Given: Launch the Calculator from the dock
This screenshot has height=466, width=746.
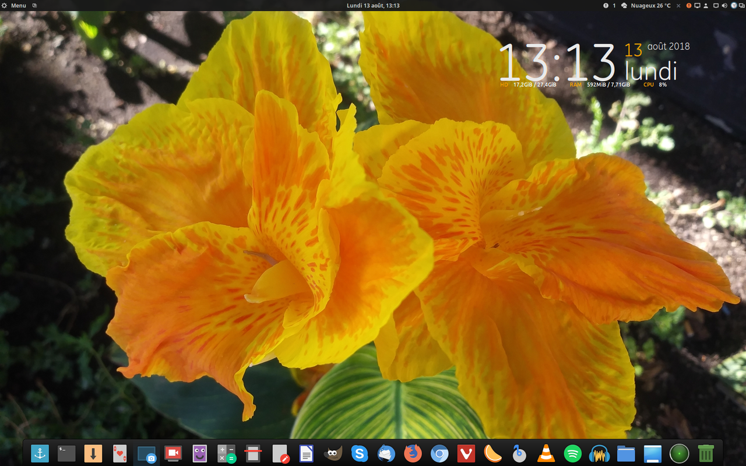Looking at the screenshot, I should pos(226,453).
